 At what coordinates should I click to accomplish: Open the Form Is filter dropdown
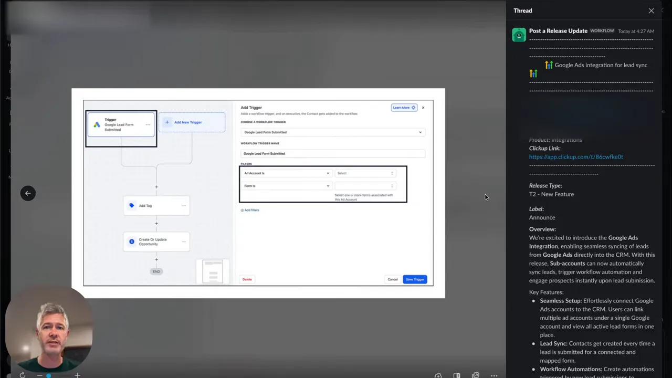coord(287,186)
